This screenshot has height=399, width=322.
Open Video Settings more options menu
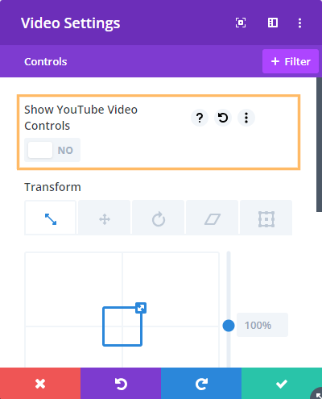pyautogui.click(x=299, y=23)
